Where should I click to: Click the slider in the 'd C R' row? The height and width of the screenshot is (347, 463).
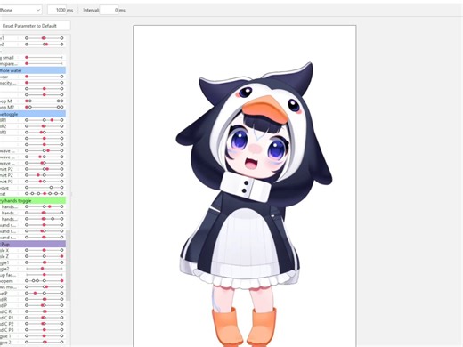click(45, 311)
